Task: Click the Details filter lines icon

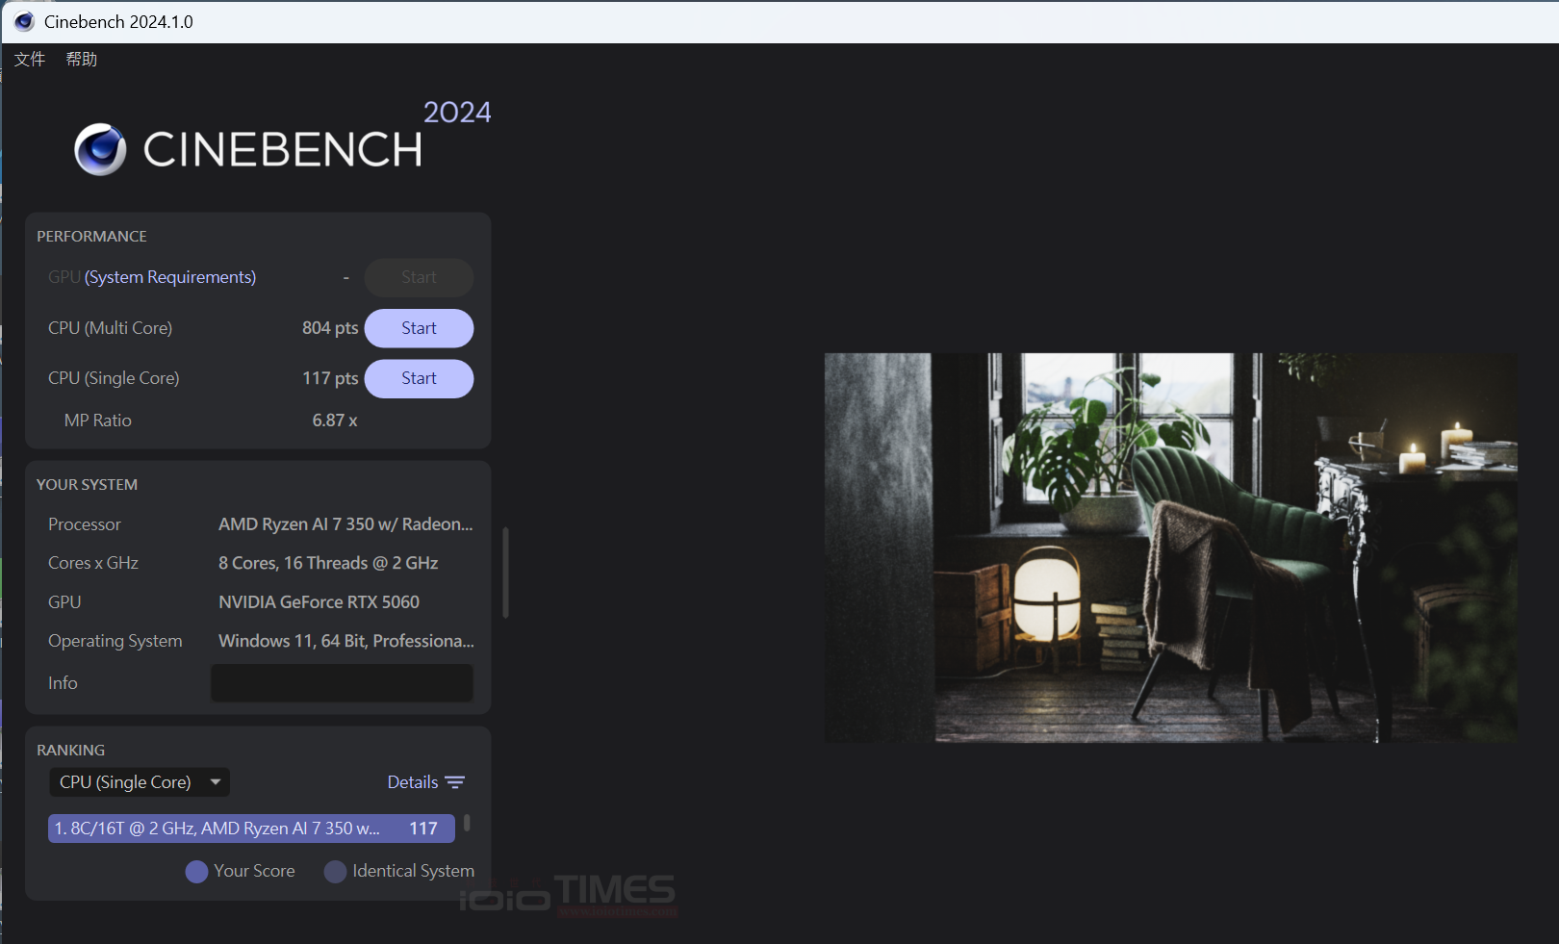Action: 455,782
